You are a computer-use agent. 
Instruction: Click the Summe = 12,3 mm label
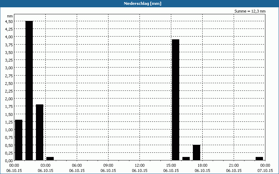click(x=250, y=11)
